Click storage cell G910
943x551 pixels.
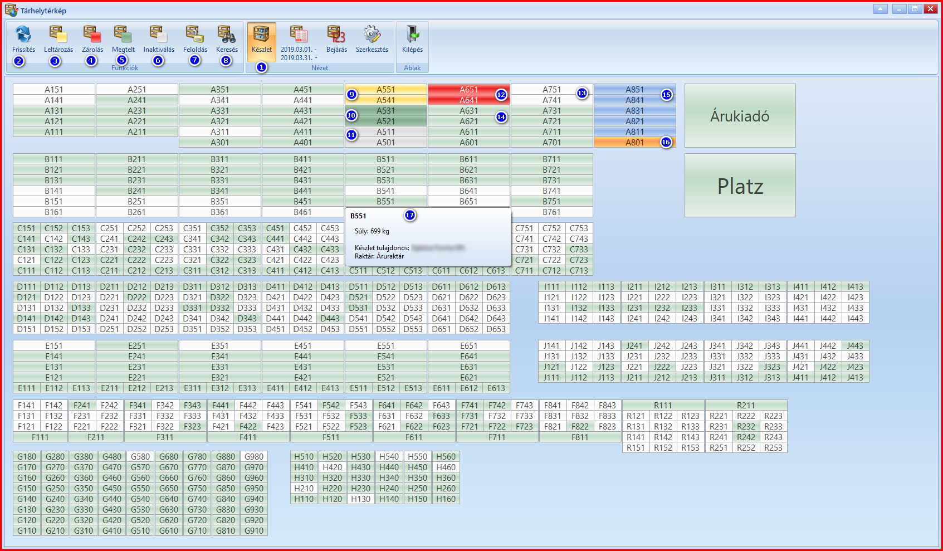(x=254, y=531)
